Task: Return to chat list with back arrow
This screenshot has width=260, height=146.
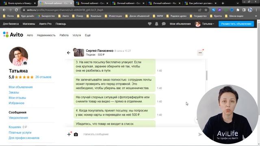Action: click(69, 53)
